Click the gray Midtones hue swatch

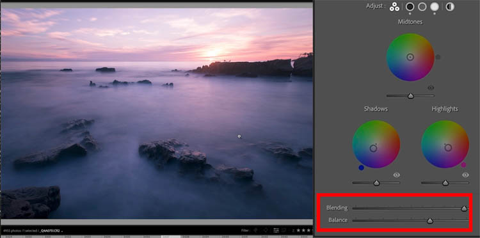pos(438,57)
